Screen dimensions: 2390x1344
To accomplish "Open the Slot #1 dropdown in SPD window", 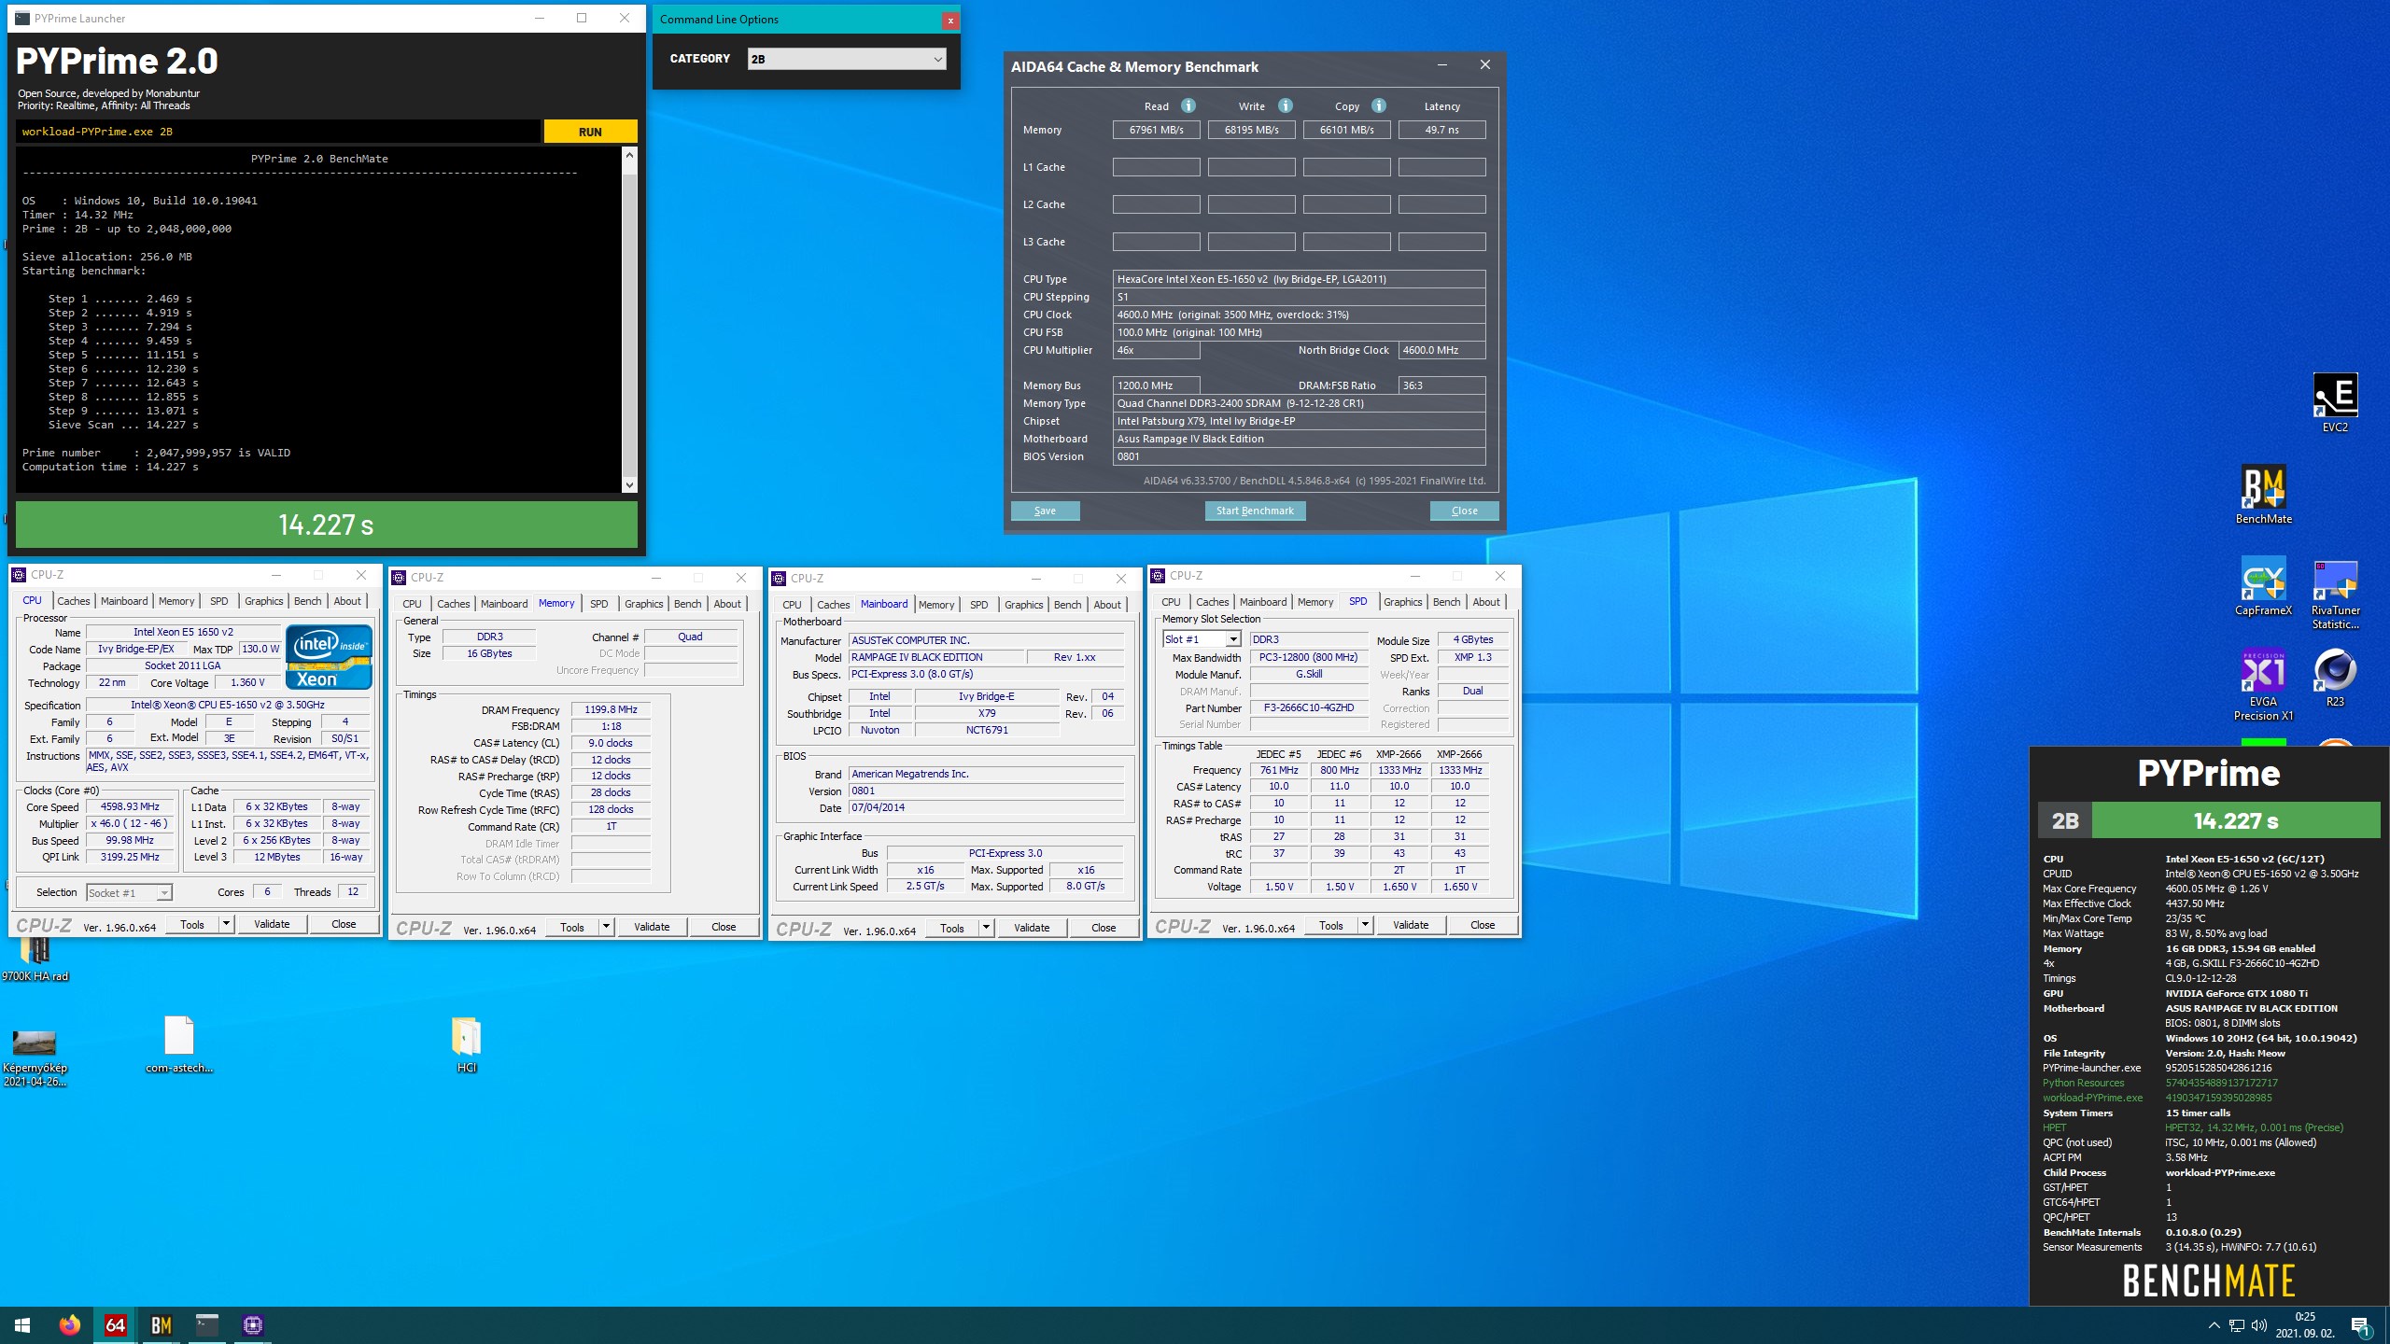I will tap(1202, 639).
